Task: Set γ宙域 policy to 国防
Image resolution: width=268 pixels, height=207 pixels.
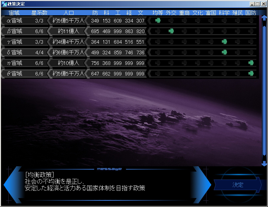Action: (x=251, y=42)
